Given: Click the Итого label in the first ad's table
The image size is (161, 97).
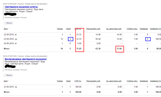Looking at the screenshot, I should point(6,48).
